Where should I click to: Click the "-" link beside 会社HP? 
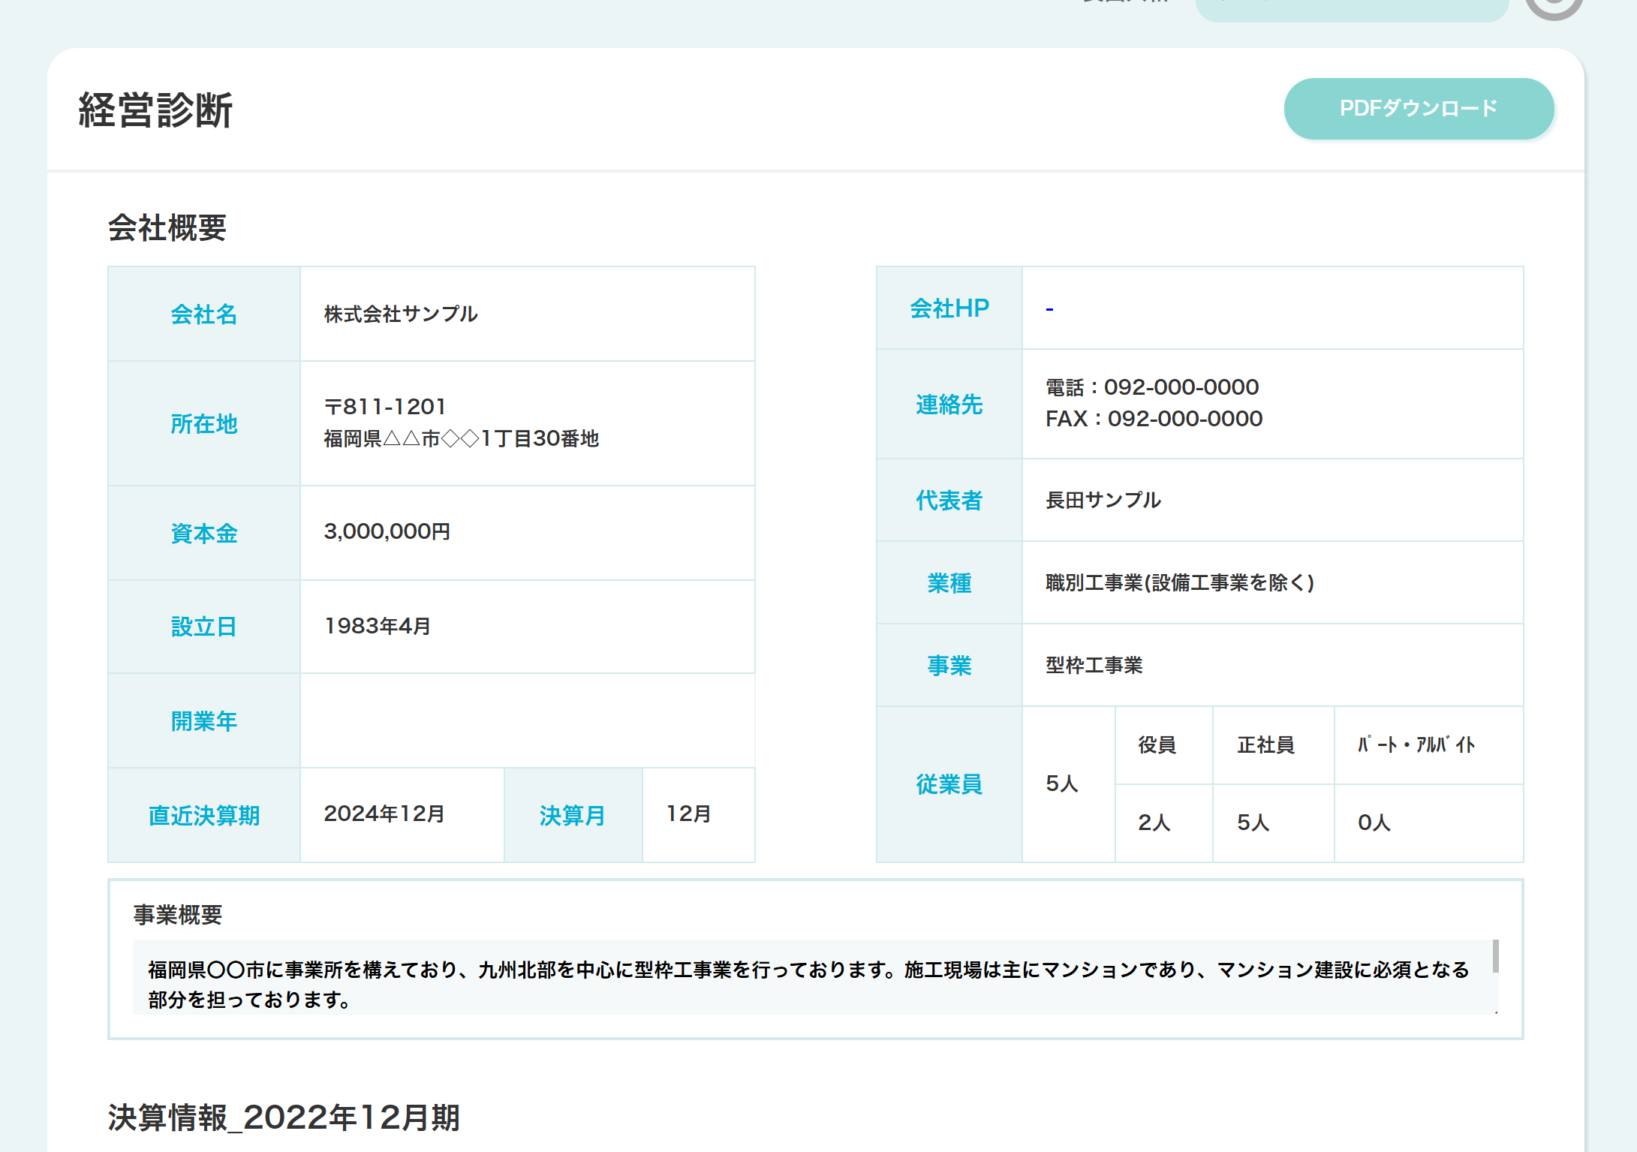point(1049,308)
